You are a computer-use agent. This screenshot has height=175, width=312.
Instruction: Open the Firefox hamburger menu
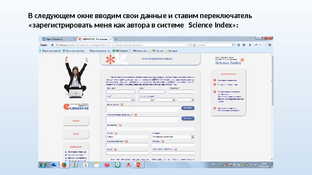click(270, 45)
